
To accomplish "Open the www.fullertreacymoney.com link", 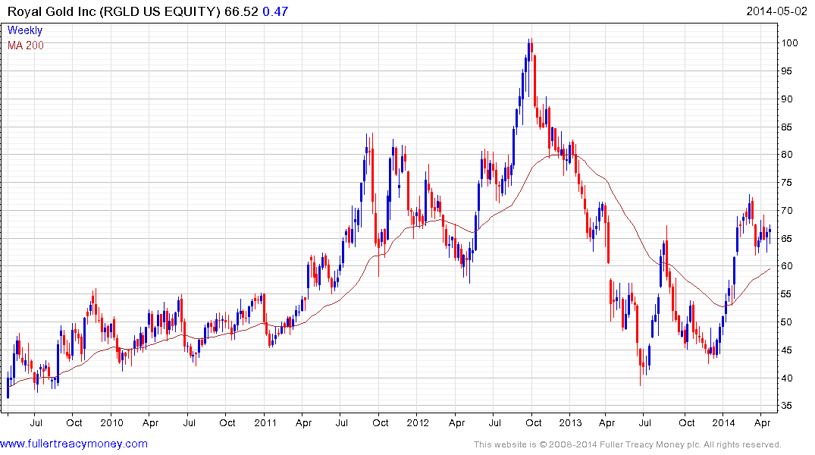I will point(74,444).
